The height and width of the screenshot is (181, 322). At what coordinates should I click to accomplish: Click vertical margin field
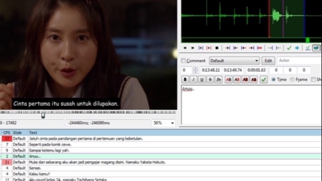(x=304, y=70)
